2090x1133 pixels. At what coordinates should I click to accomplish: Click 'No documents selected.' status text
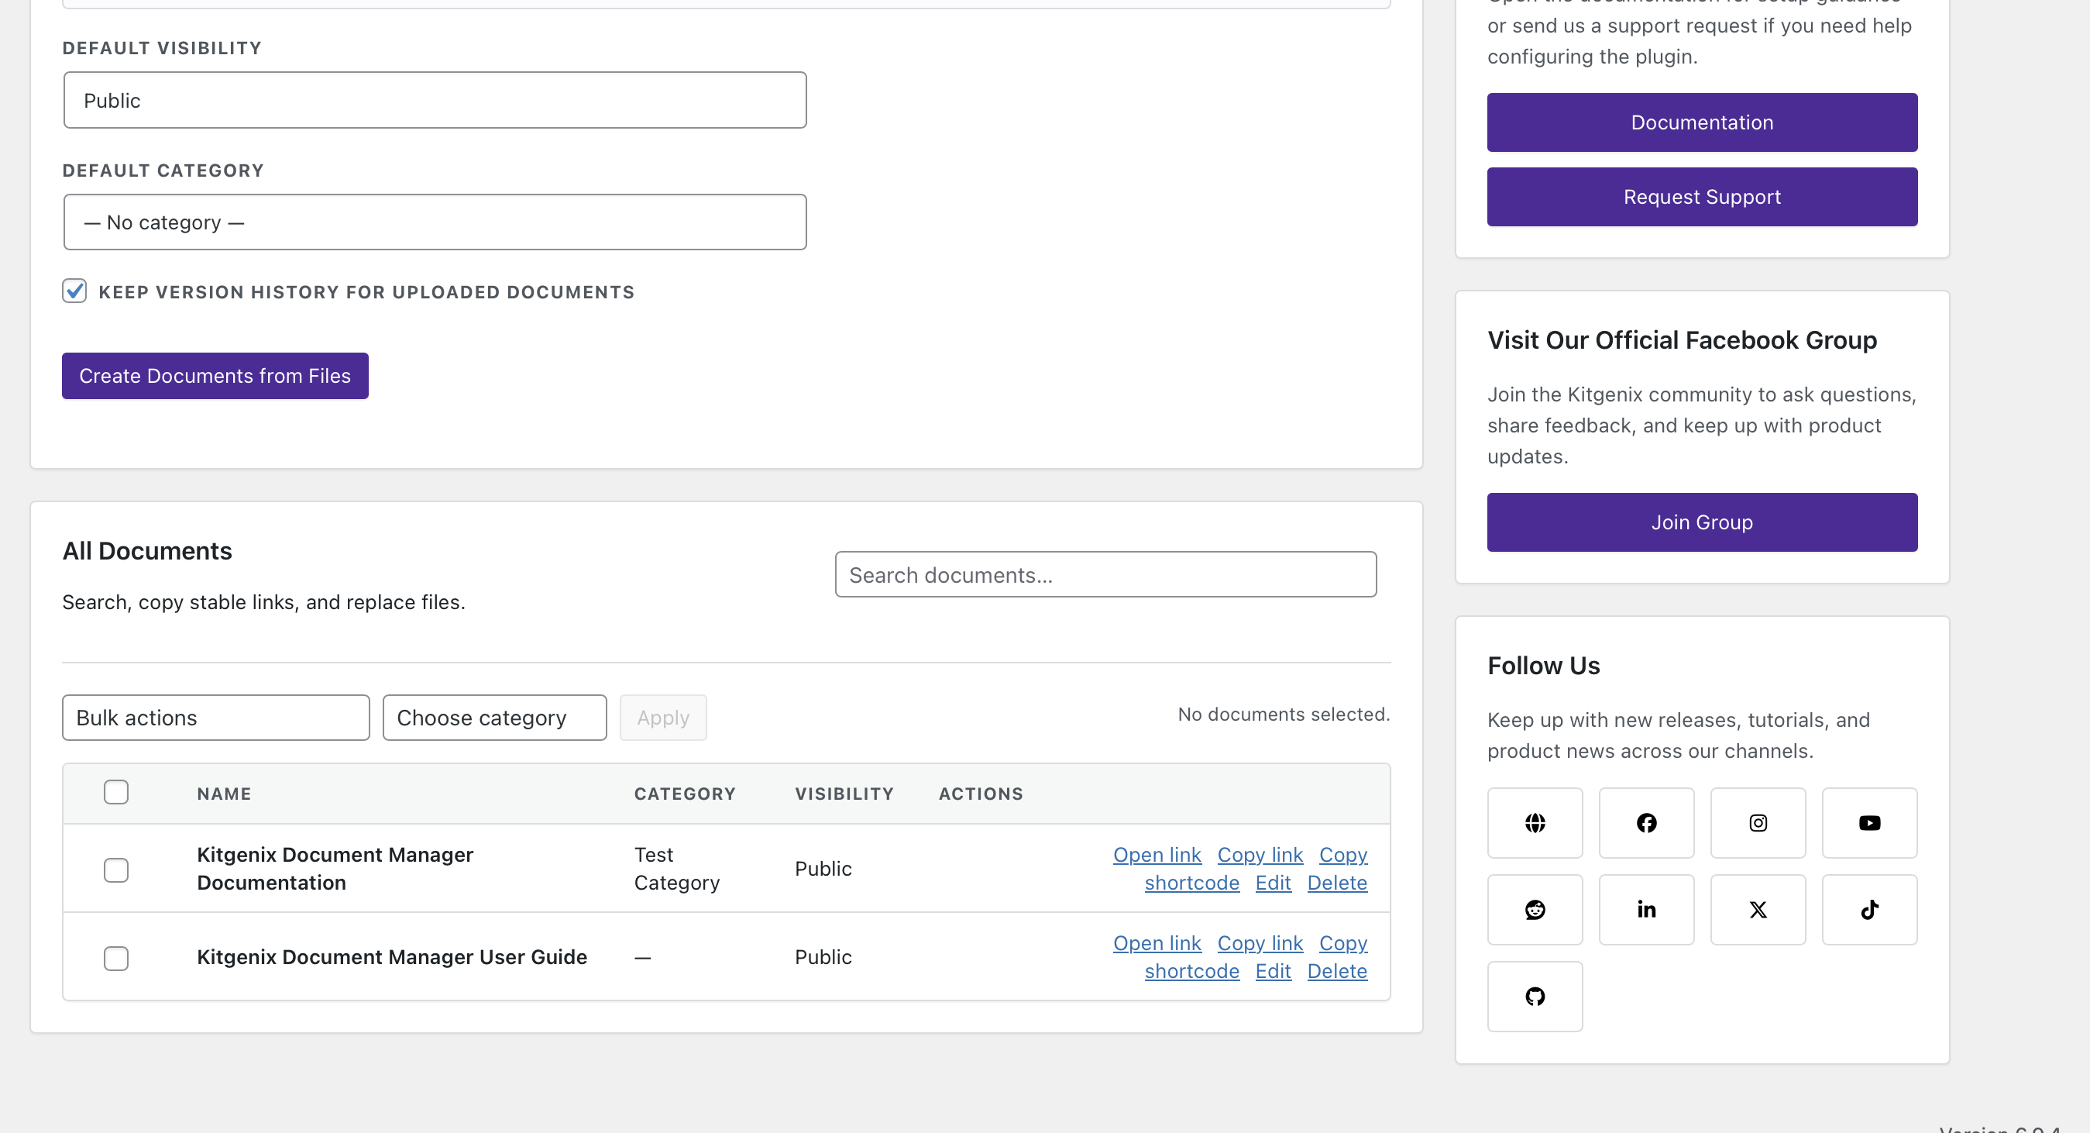[x=1284, y=715]
